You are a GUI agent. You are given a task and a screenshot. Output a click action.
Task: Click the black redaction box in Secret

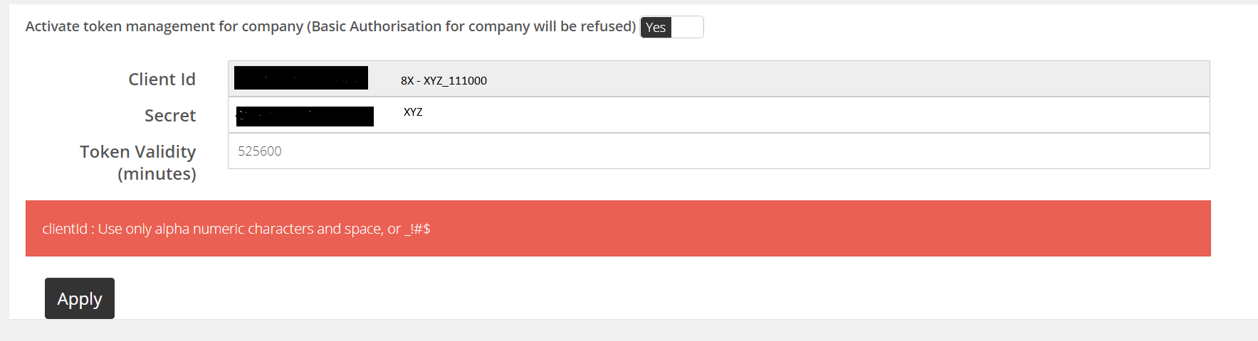click(305, 117)
